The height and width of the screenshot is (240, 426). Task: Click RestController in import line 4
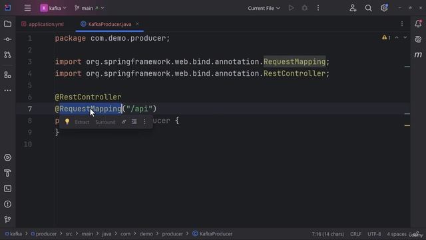click(x=294, y=73)
